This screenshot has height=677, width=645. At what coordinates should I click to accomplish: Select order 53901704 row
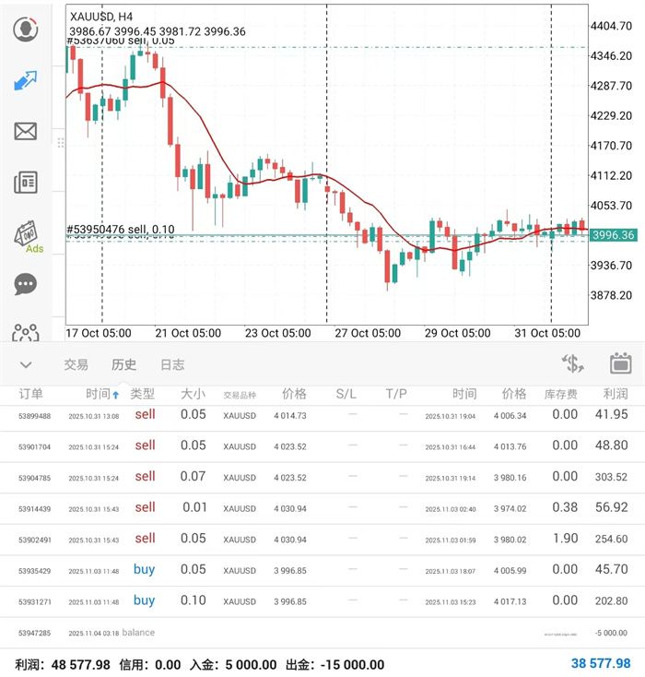[x=322, y=446]
